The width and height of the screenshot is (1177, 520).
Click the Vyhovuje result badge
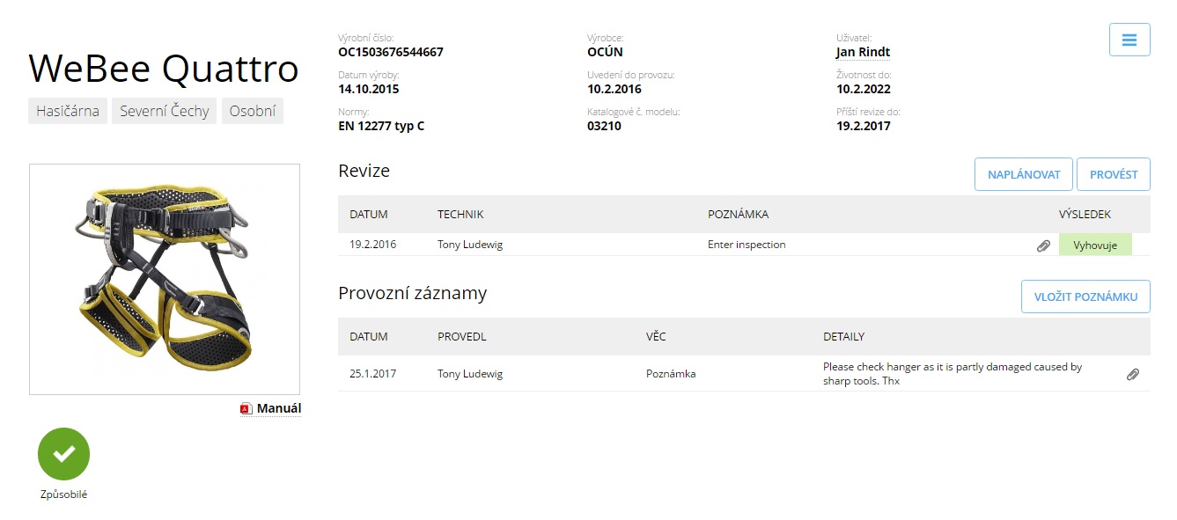[1095, 245]
